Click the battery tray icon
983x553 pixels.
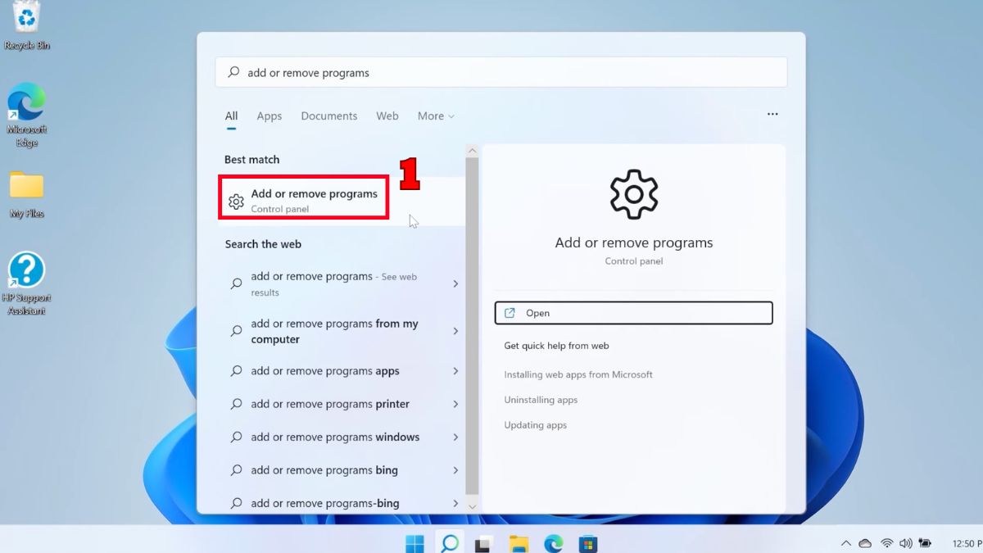click(926, 543)
